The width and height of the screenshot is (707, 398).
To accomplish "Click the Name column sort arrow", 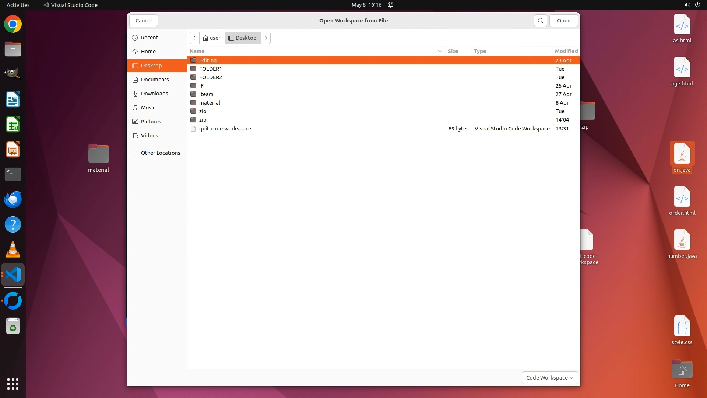I will (440, 51).
